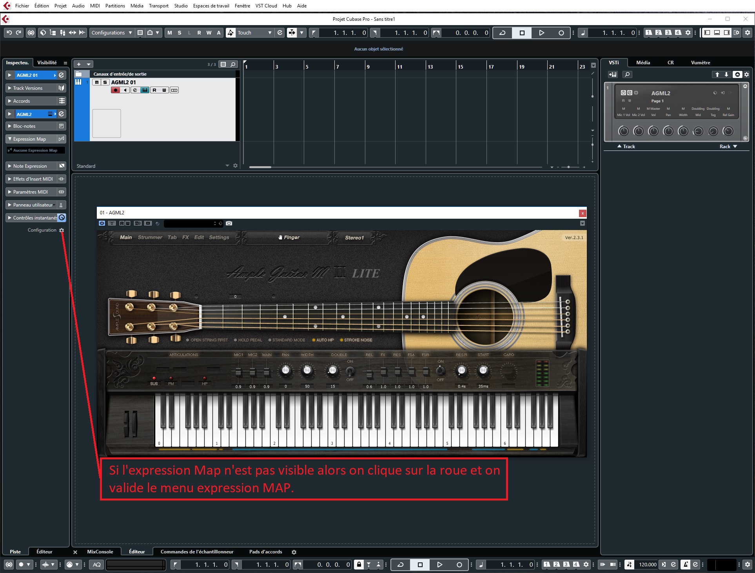Toggle AUTO HP in Ample Guitar
The image size is (755, 573).
322,340
